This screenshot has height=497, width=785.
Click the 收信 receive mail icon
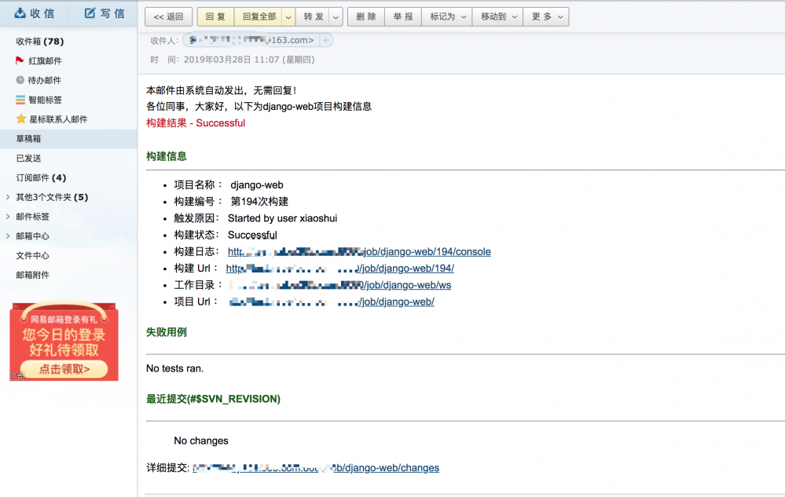tap(20, 13)
